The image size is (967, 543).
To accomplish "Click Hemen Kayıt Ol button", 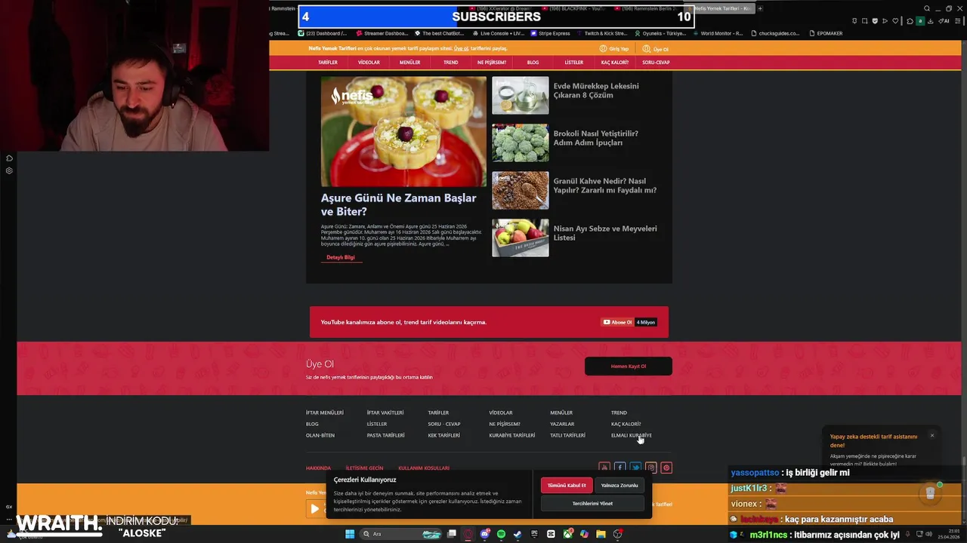I will (629, 367).
